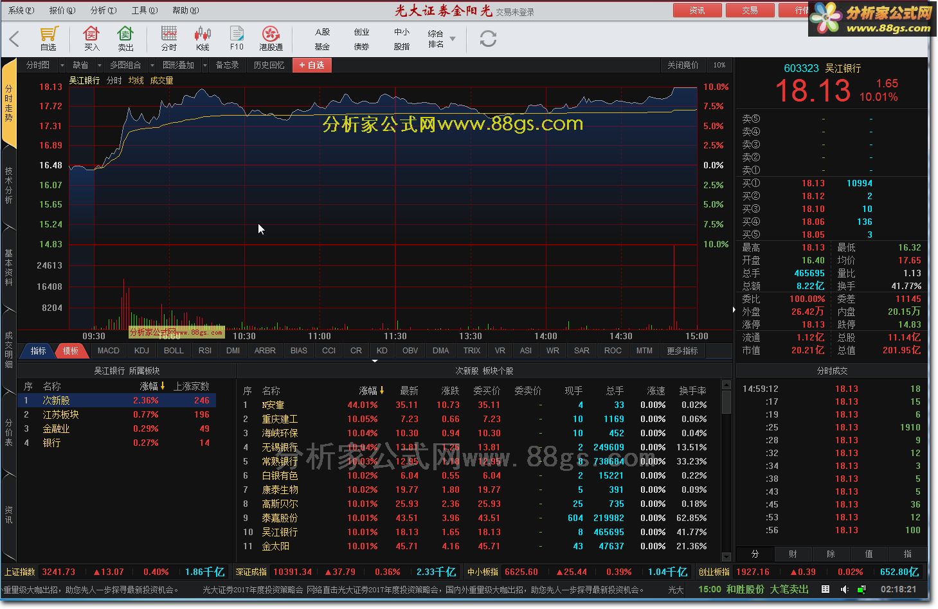
Task: Toggle the 成交量 legend on the chart
Action: click(x=161, y=80)
